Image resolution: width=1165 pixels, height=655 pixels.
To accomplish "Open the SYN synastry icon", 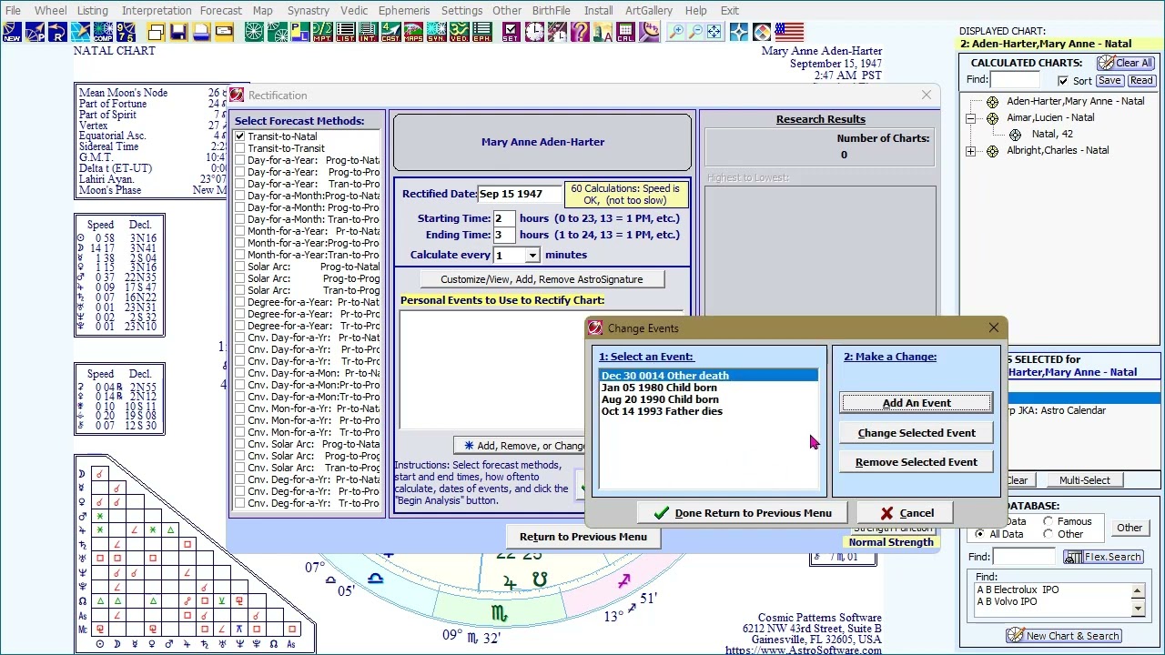I will click(436, 33).
